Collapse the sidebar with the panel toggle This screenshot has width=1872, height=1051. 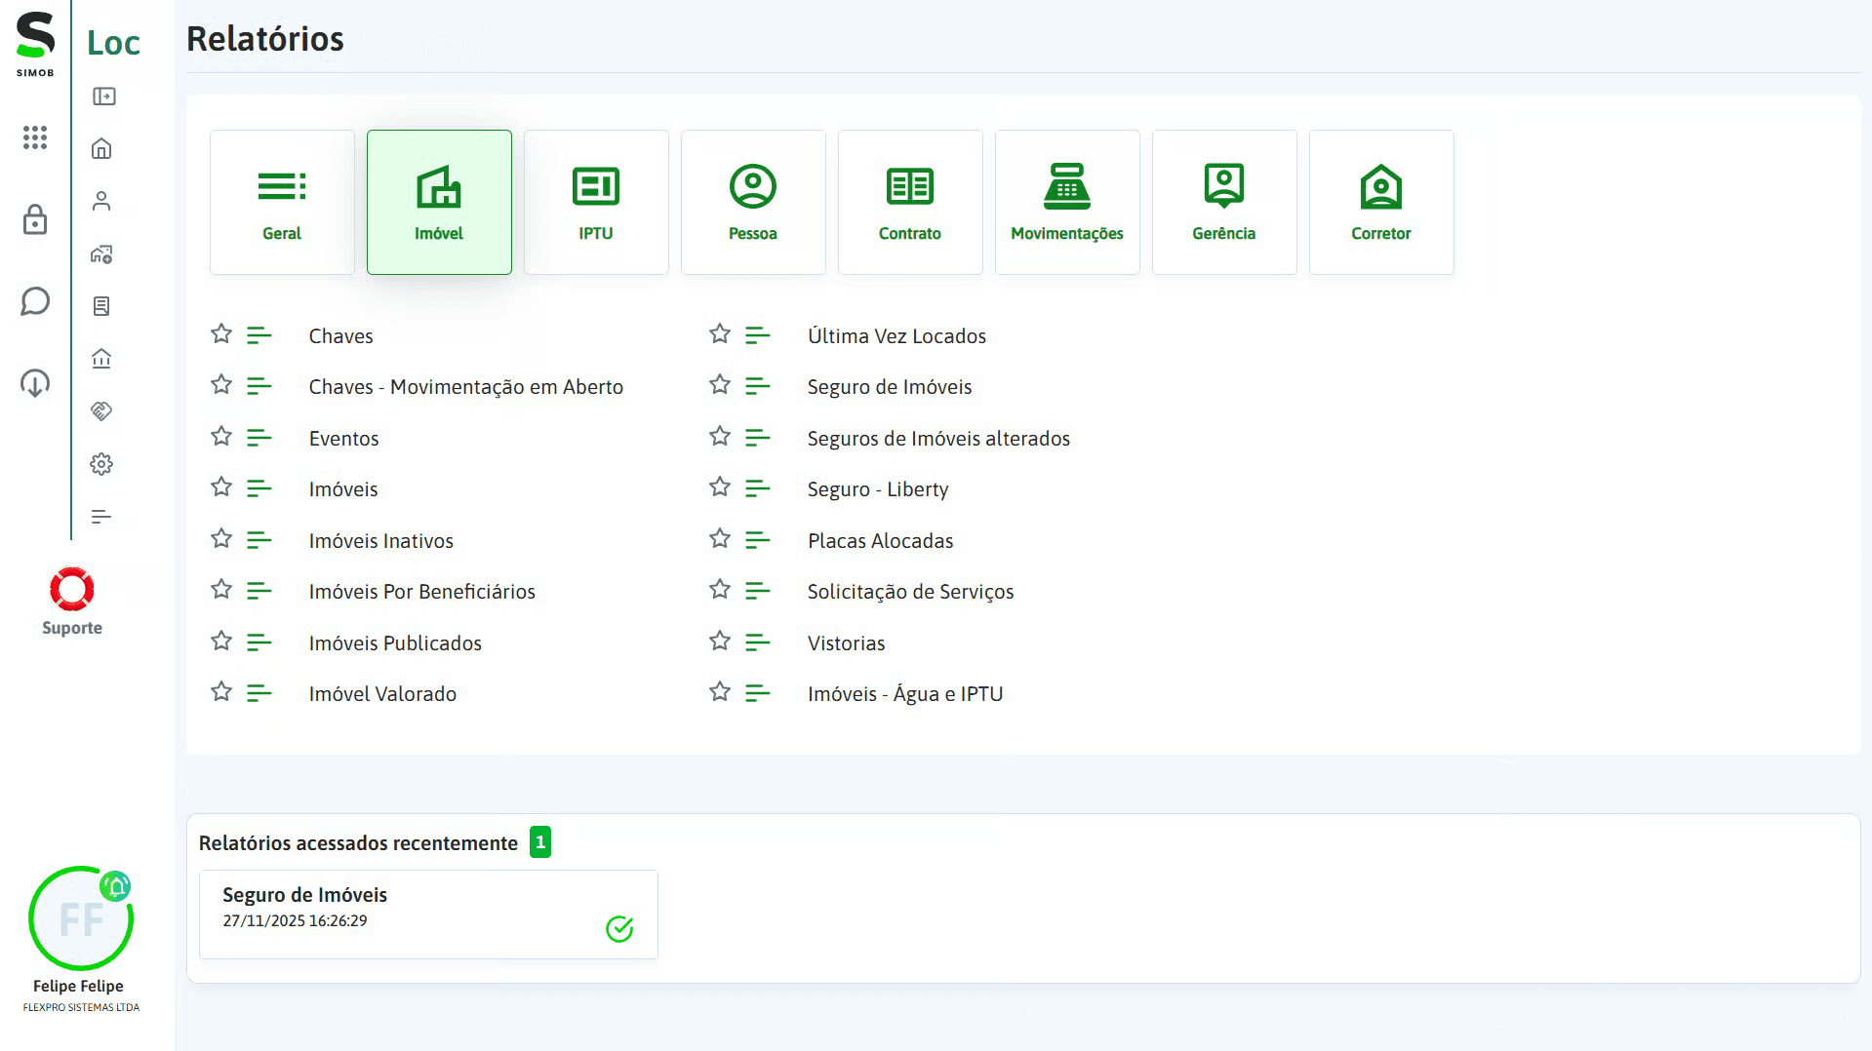click(100, 96)
